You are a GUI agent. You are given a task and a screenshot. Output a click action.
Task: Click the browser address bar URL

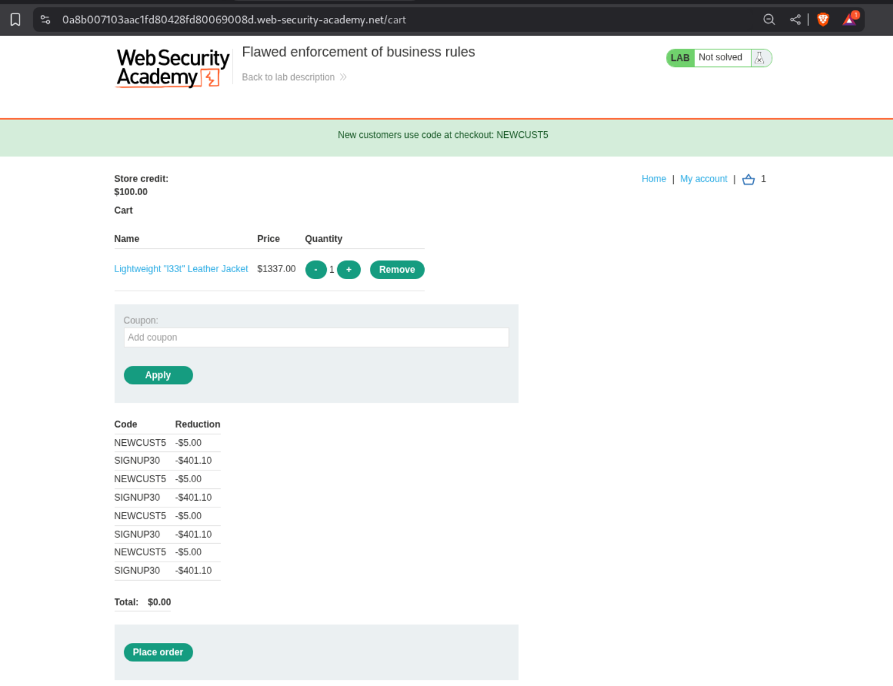(234, 20)
